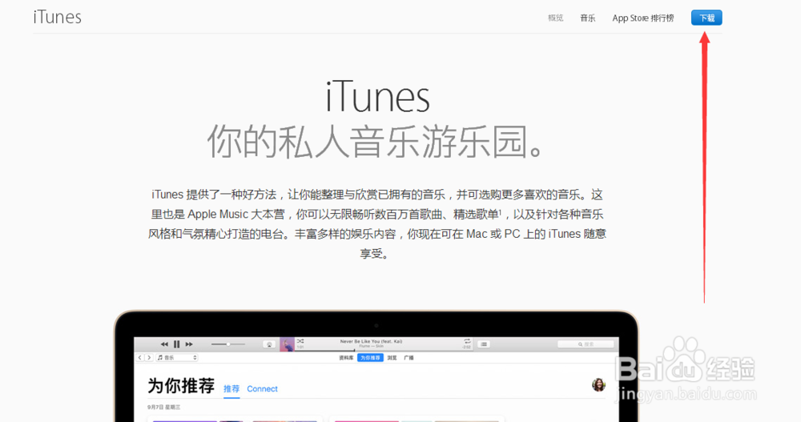Image resolution: width=801 pixels, height=422 pixels.
Task: Adjust the iTunes volume slider
Action: pyautogui.click(x=228, y=344)
